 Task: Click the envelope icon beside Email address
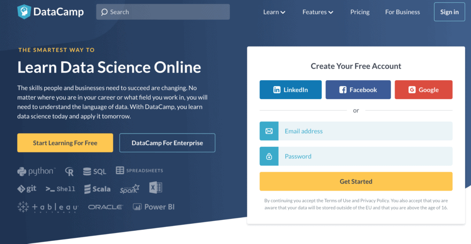click(x=269, y=131)
